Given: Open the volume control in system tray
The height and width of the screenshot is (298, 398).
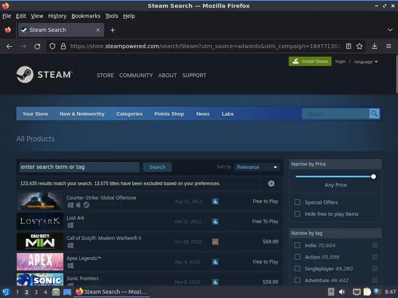Looking at the screenshot, I should pos(342,292).
